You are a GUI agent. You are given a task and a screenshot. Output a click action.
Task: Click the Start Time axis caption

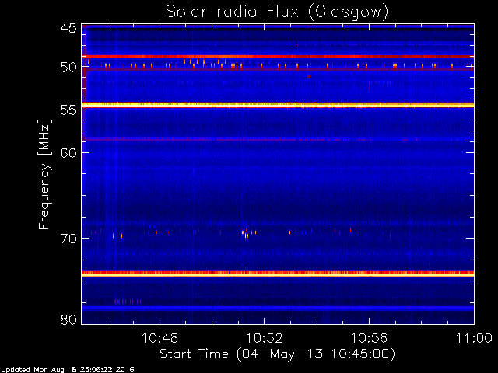pos(277,354)
